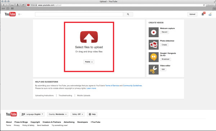The width and height of the screenshot is (216, 131).
Task: Open the notifications bell icon
Action: click(203, 14)
